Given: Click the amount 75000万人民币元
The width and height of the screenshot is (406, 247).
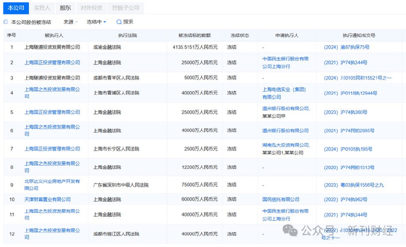Looking at the screenshot, I should coord(200,184).
